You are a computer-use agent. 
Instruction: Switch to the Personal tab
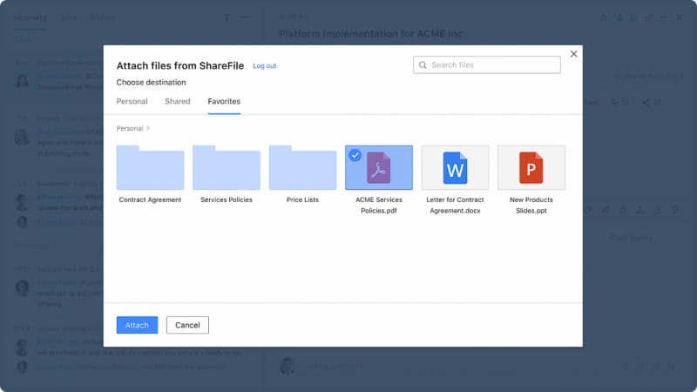(x=132, y=102)
